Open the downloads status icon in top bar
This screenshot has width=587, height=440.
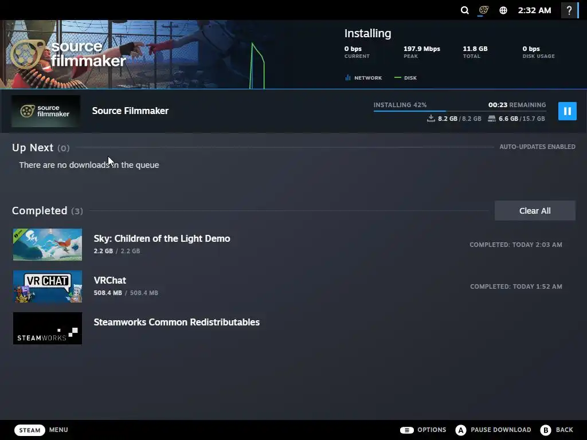click(483, 10)
